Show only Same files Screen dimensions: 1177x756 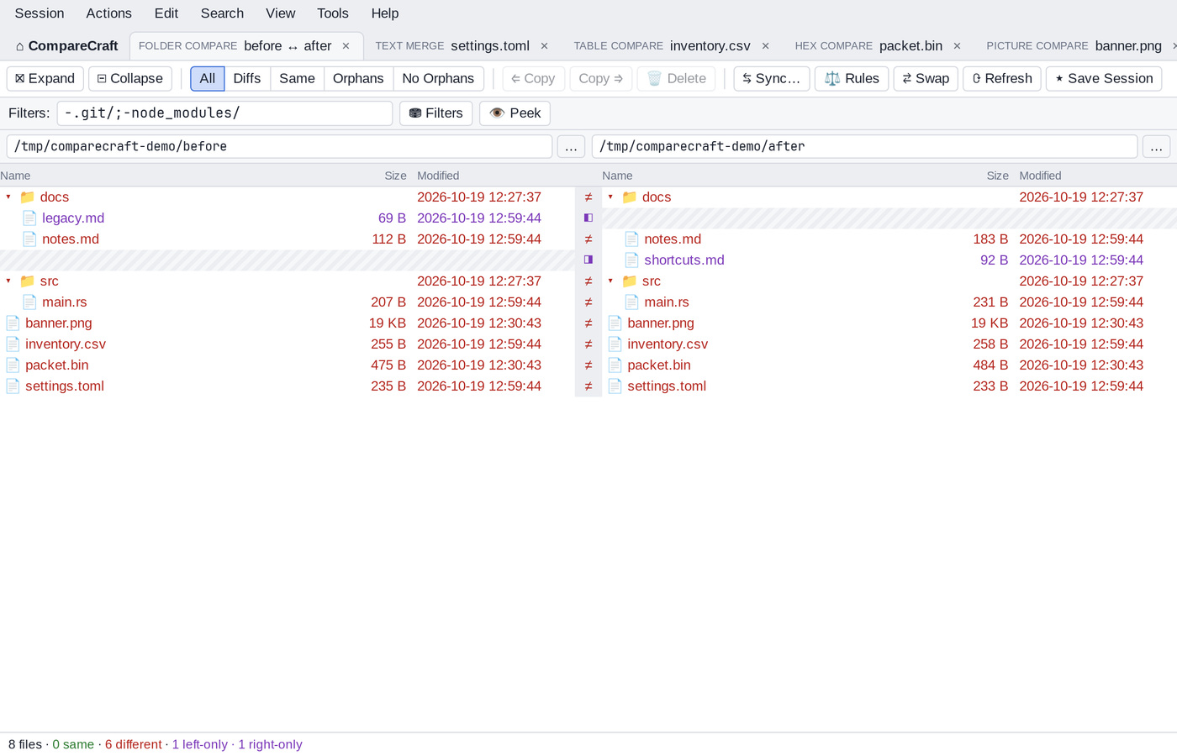(x=297, y=78)
